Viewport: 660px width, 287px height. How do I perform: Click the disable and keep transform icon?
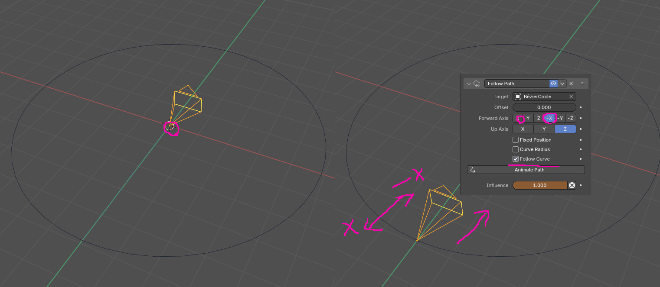pyautogui.click(x=572, y=185)
